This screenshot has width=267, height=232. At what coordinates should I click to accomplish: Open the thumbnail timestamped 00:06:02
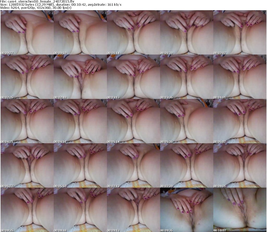pyautogui.click(x=240, y=121)
